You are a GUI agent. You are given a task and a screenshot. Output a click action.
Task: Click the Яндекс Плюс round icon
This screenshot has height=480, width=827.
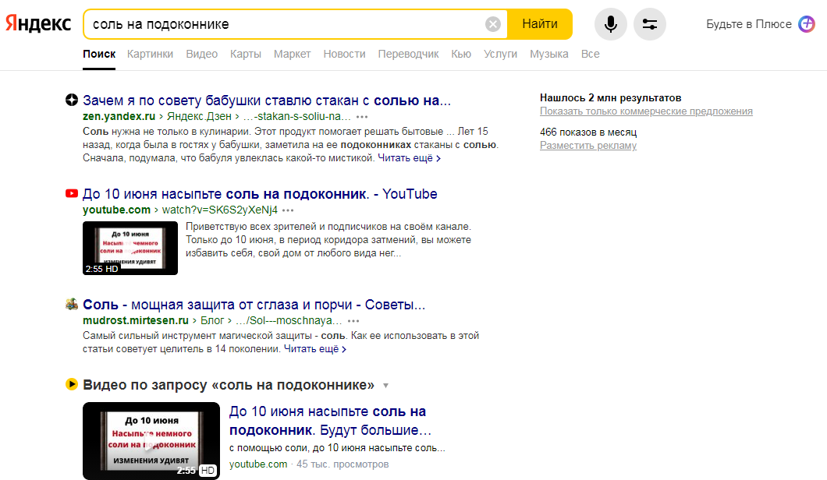807,24
